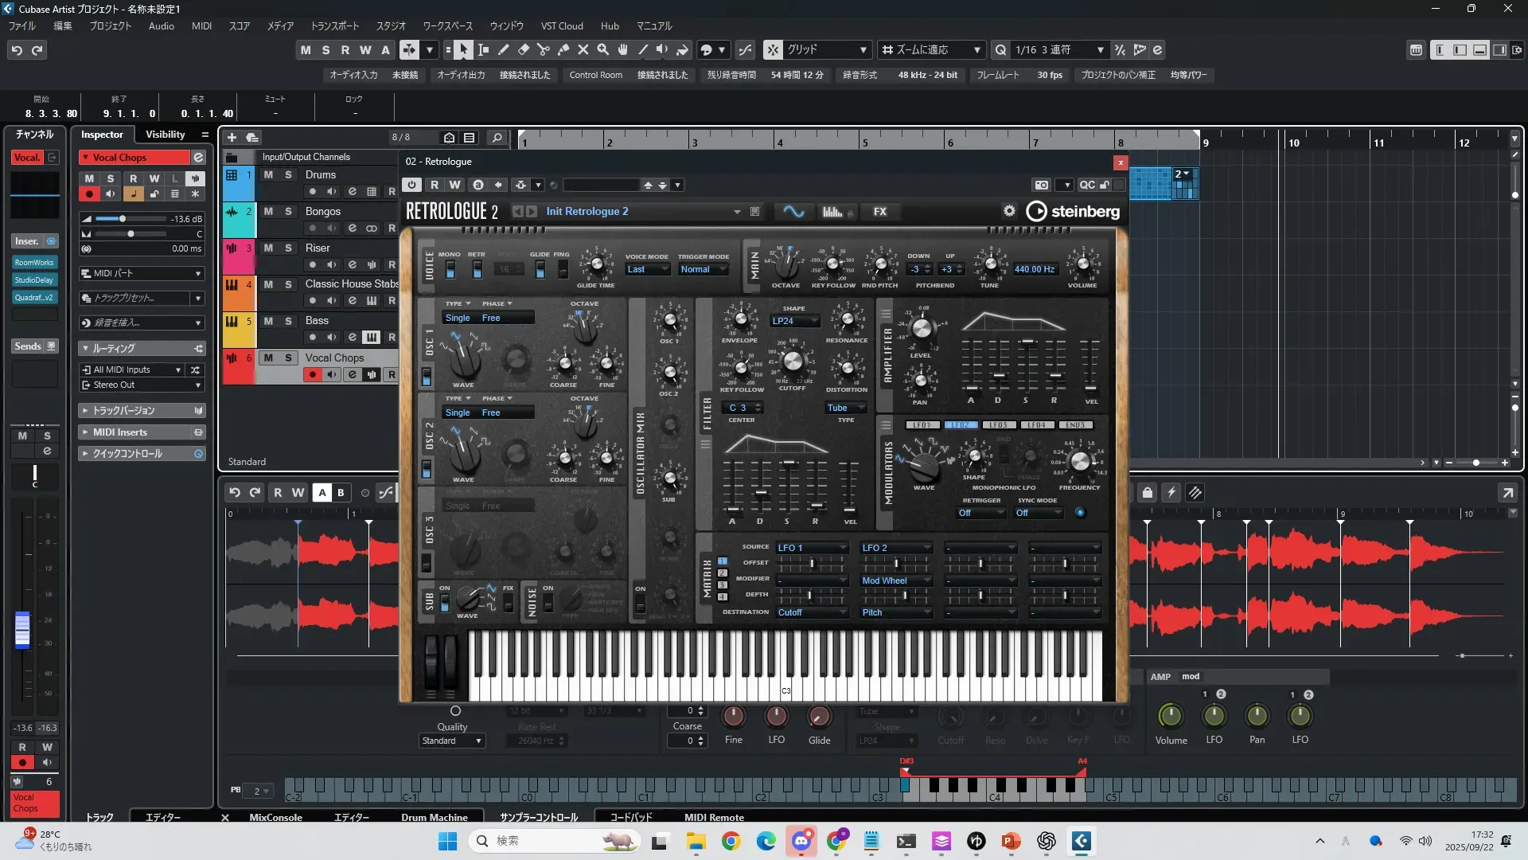The height and width of the screenshot is (860, 1528).
Task: Open the LP24 filter shape dropdown
Action: [x=794, y=321]
